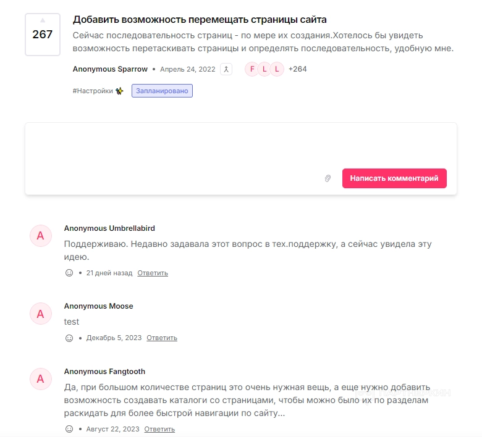Open emoji reaction on Umbrellabird's comment
Viewport: 482px width, 437px height.
(69, 273)
